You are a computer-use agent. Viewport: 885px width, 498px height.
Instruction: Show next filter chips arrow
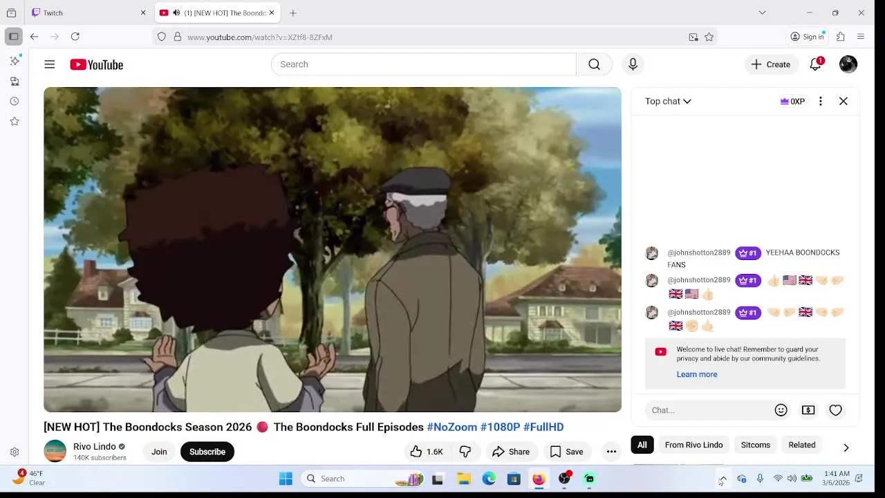(x=846, y=448)
